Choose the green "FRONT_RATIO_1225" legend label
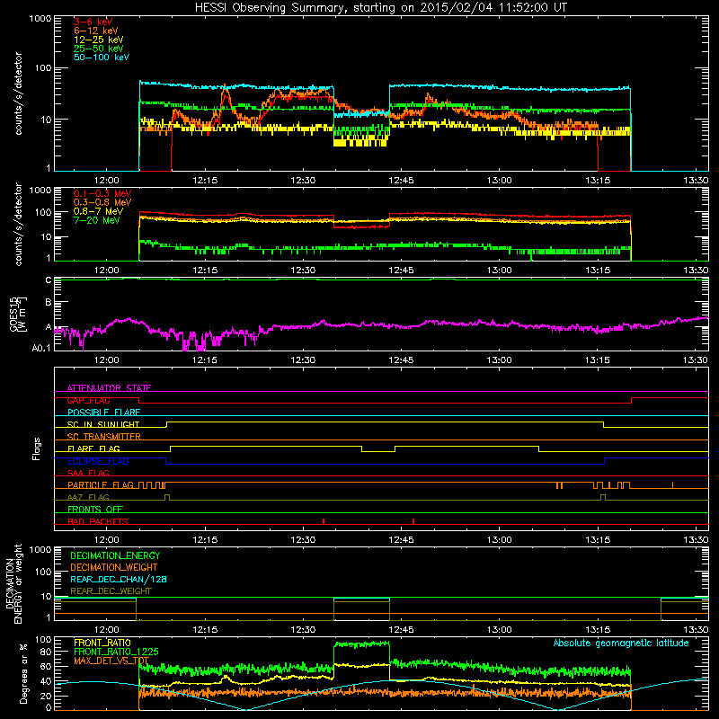 [116, 652]
